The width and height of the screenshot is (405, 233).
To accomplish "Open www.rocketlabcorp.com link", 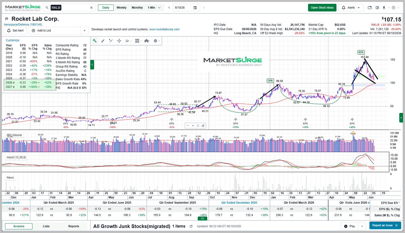I will [164, 29].
